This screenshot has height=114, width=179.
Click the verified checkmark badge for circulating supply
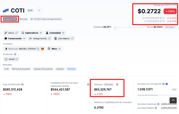[x=167, y=84]
